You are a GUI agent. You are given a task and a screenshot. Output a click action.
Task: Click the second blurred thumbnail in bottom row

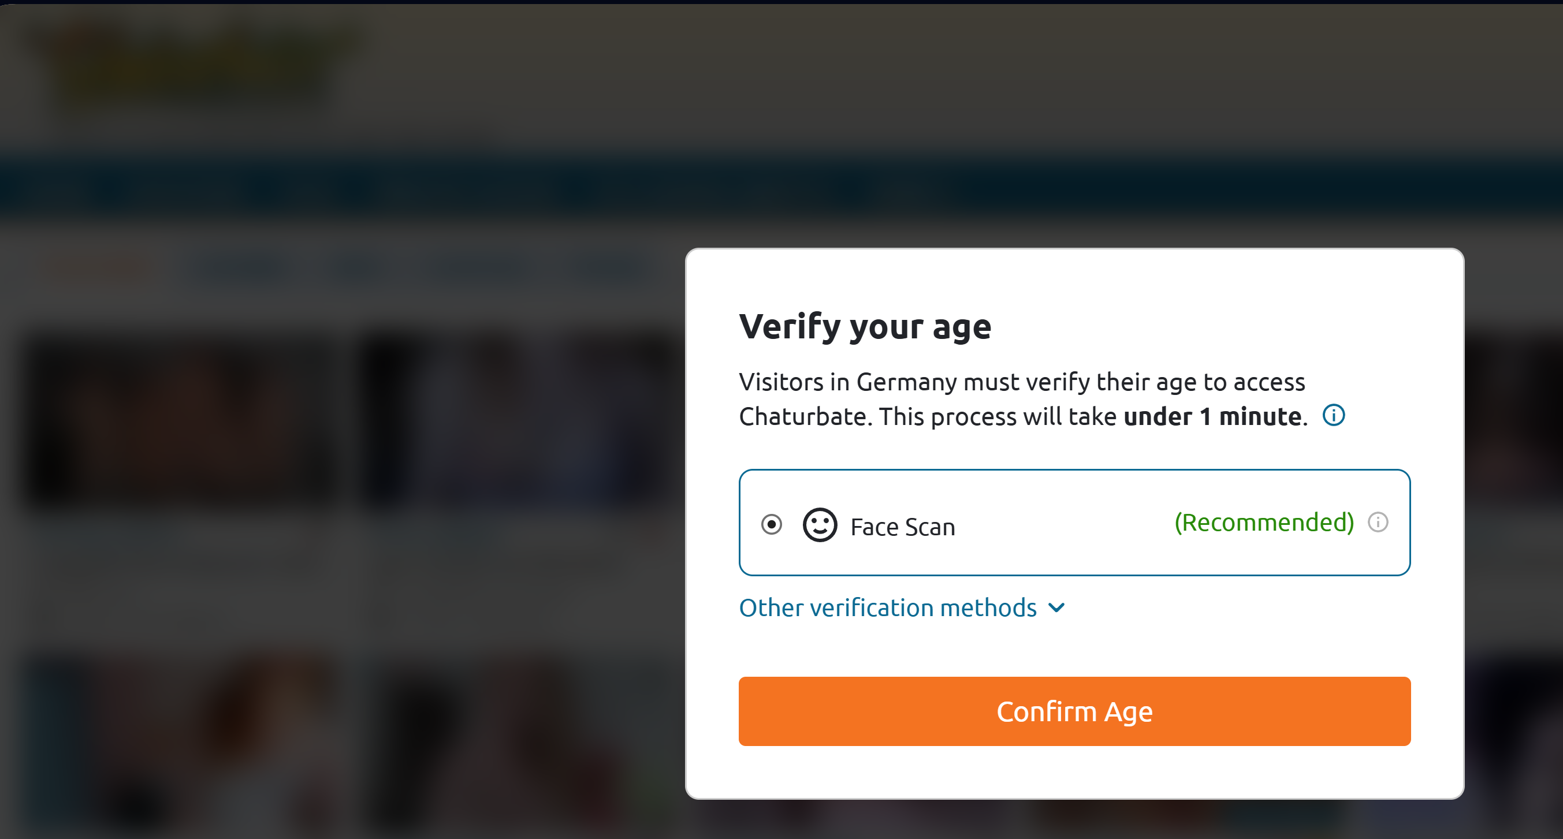pyautogui.click(x=516, y=746)
